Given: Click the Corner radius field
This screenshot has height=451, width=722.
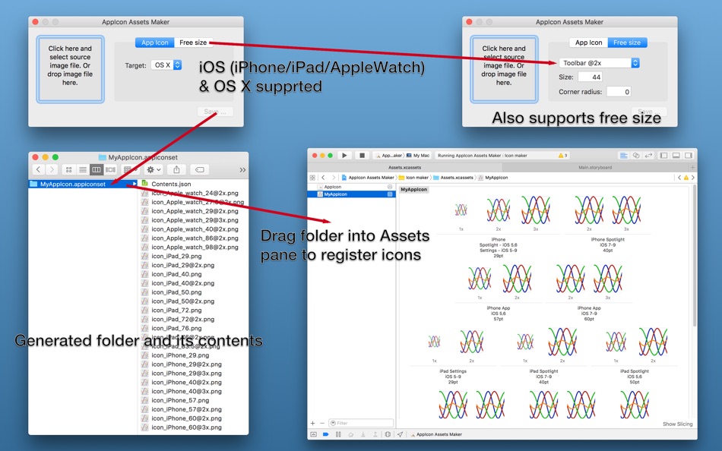Looking at the screenshot, I should (x=619, y=92).
